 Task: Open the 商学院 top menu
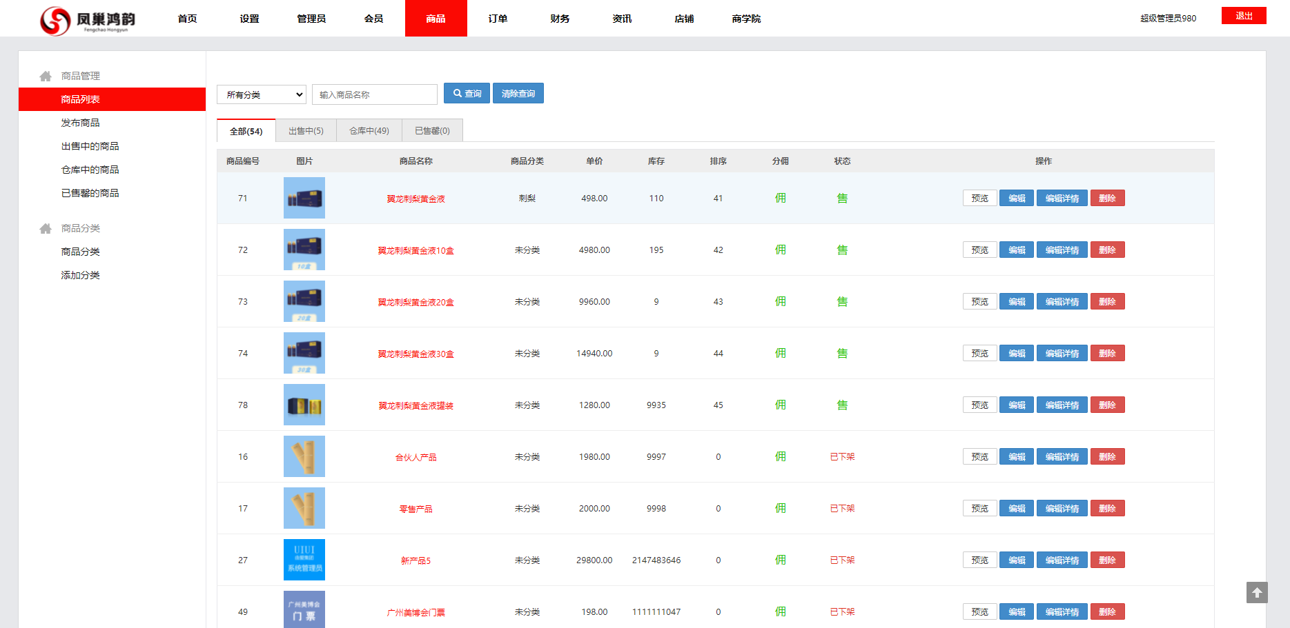click(746, 19)
